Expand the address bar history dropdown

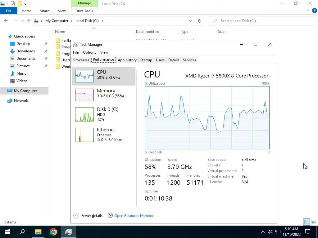coord(190,21)
